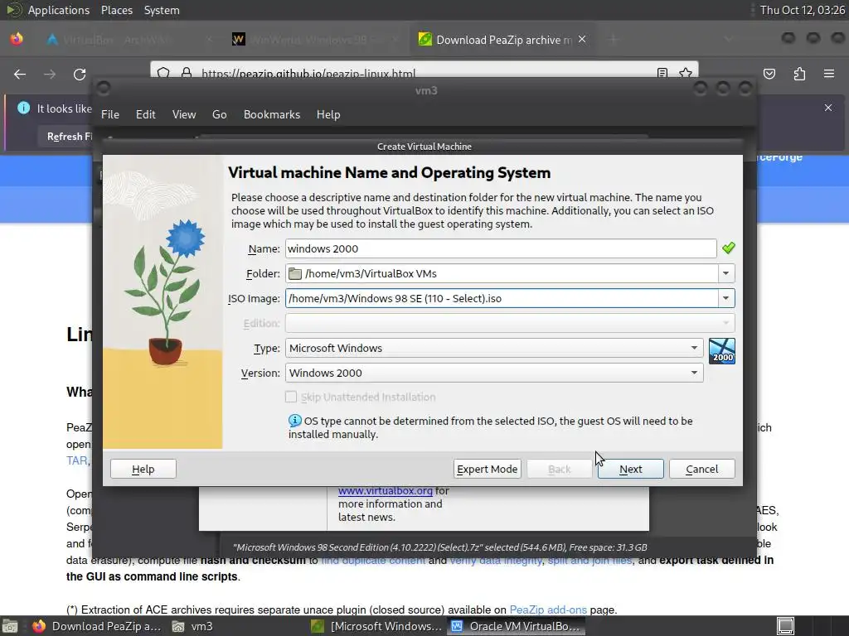Open the File menu in vm3 window
849x636 pixels.
pyautogui.click(x=110, y=114)
